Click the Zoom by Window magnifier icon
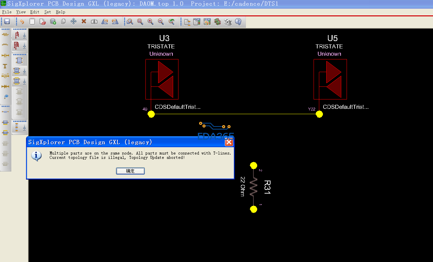The height and width of the screenshot is (262, 433). pyautogui.click(x=130, y=22)
